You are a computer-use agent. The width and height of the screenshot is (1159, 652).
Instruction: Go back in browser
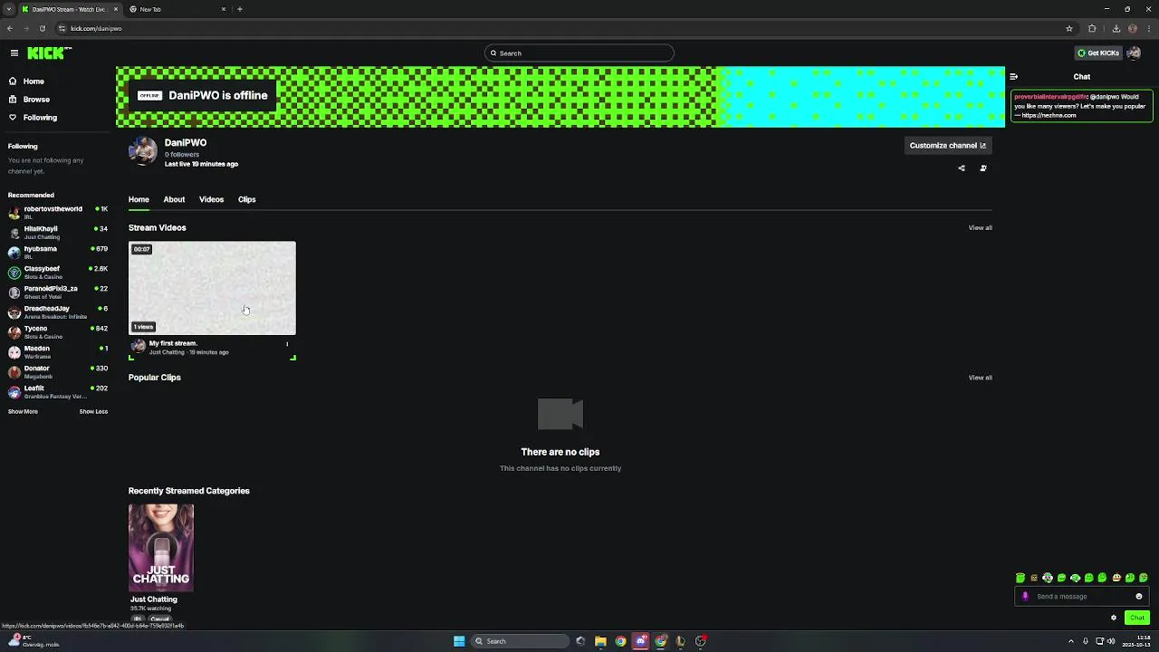pos(10,28)
